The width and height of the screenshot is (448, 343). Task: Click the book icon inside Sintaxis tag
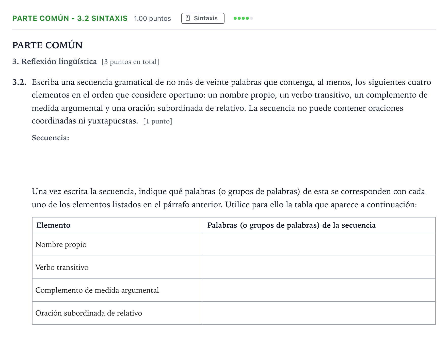188,18
